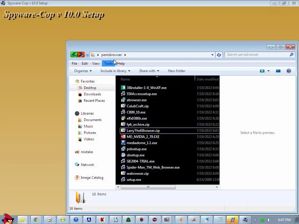
Task: Click the blue letter A taskbar icon
Action: coord(89,220)
